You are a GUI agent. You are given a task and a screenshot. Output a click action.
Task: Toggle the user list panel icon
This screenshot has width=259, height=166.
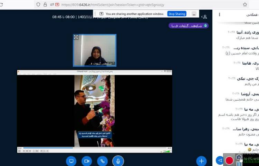[x=205, y=17]
